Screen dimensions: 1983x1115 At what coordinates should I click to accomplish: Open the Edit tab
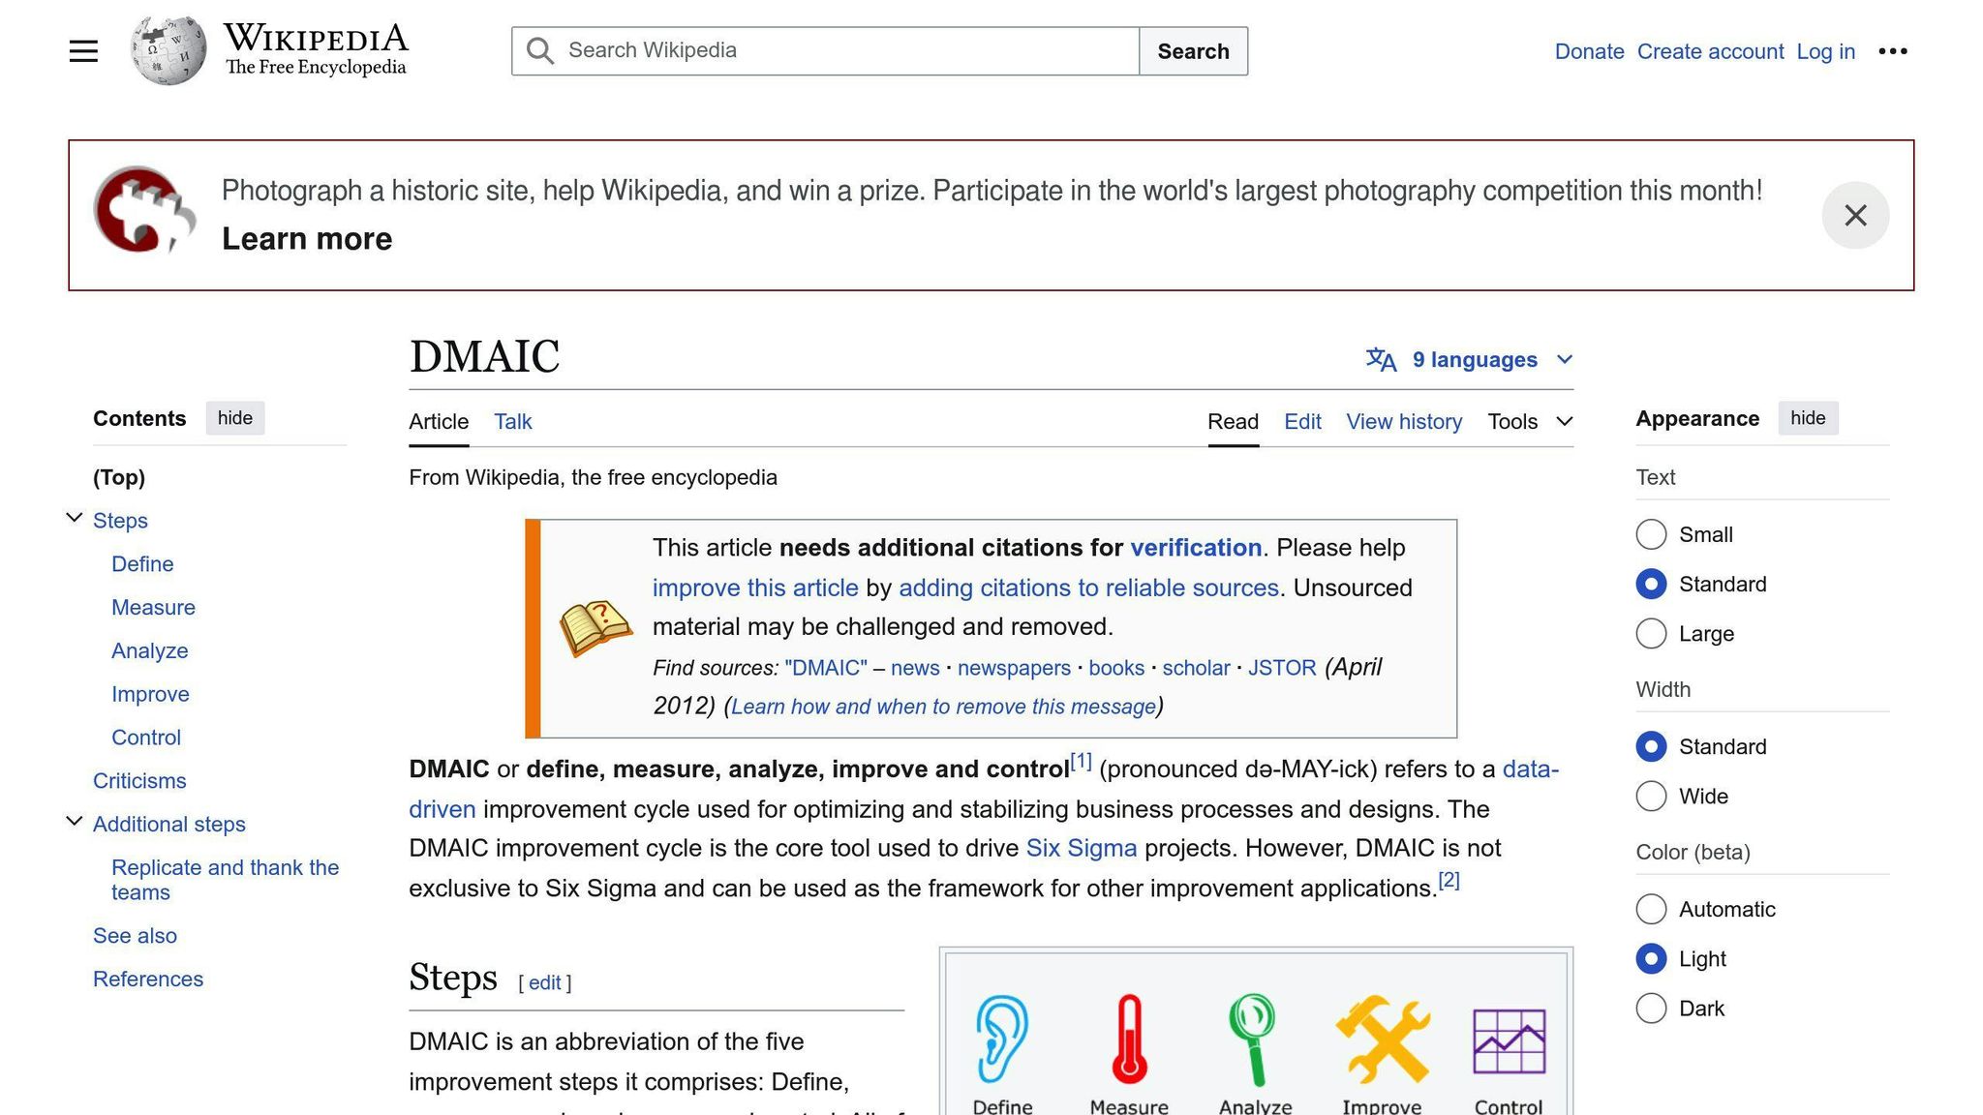click(1302, 422)
